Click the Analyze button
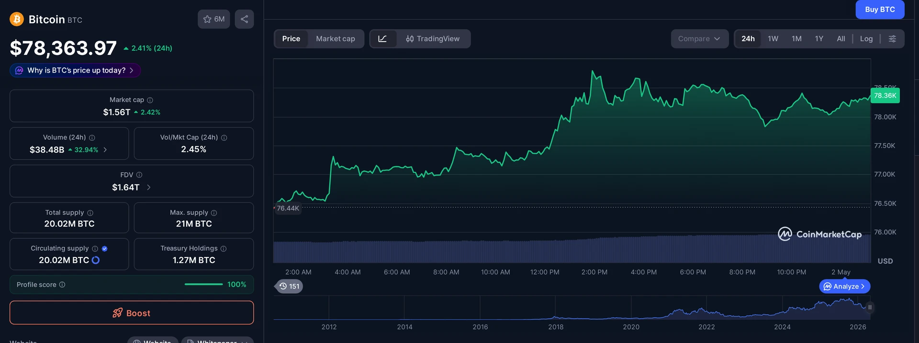Viewport: 919px width, 343px height. 845,286
